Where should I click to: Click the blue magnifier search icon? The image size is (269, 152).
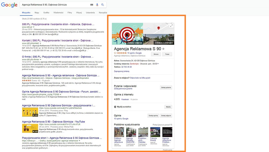pyautogui.click(x=102, y=5)
